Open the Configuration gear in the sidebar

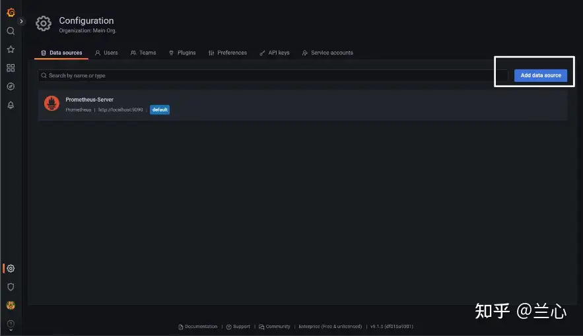(11, 269)
